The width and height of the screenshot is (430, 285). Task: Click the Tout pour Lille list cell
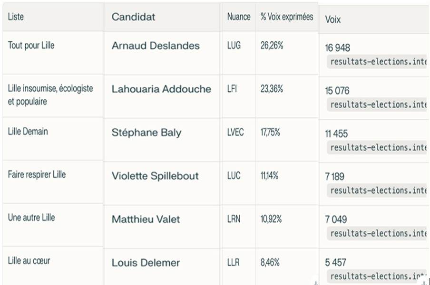click(31, 46)
